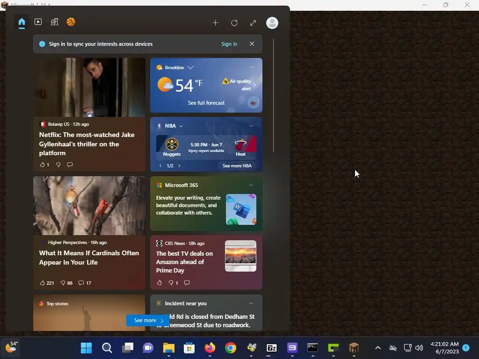
Task: Expand the Brookline location dropdown
Action: point(191,67)
